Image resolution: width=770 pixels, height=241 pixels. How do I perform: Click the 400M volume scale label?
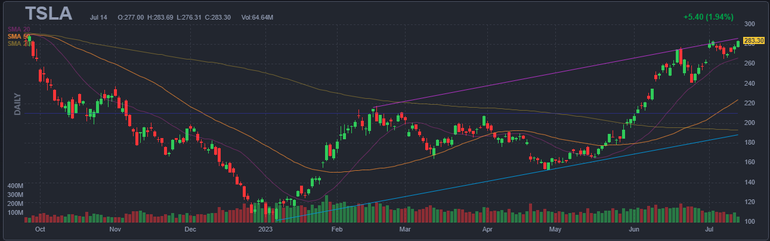coord(15,186)
